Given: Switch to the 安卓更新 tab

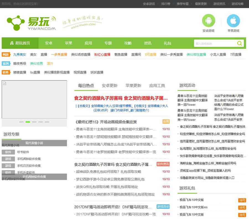Looking at the screenshot, I should click(x=110, y=86).
